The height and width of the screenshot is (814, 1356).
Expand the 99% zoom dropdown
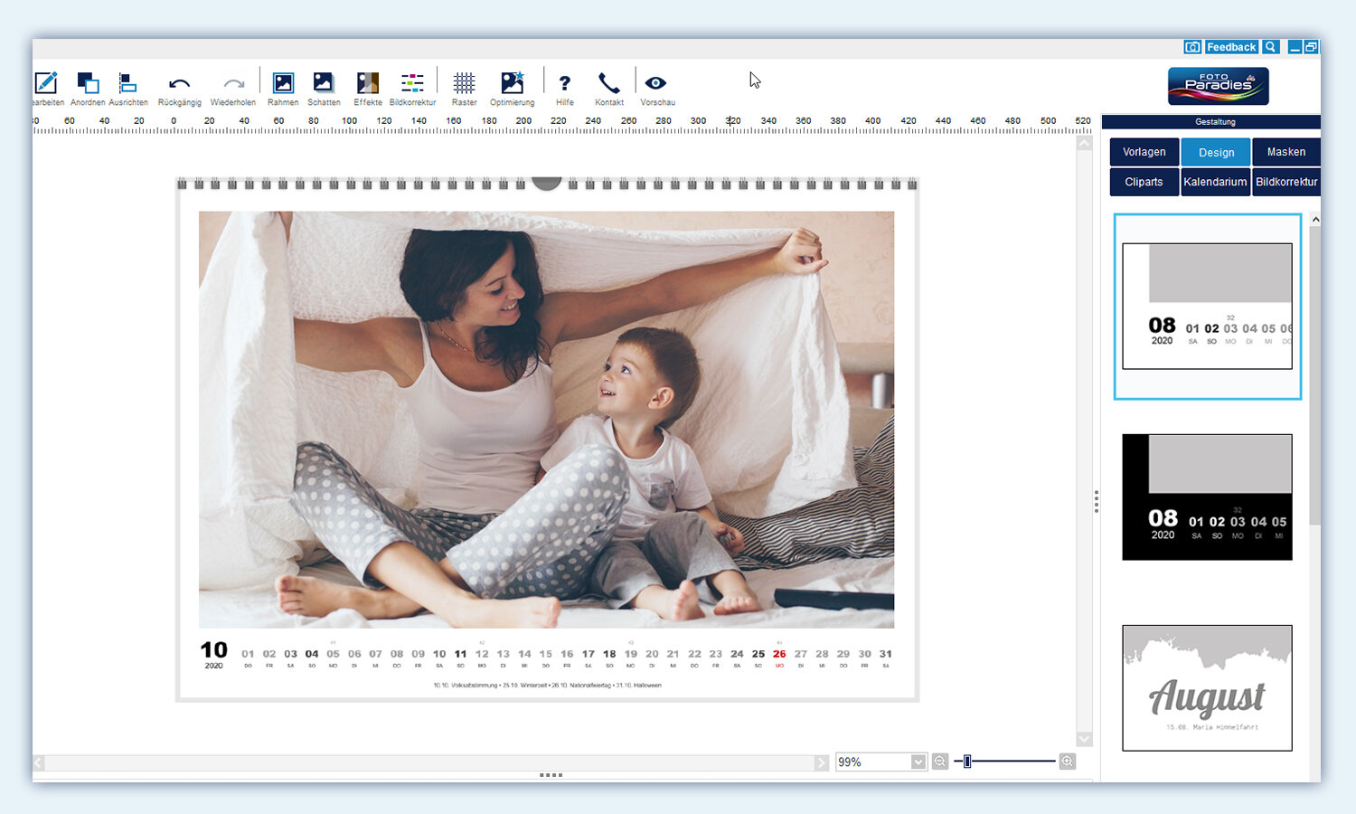pos(918,762)
